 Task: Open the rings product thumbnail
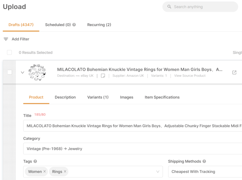[37, 72]
